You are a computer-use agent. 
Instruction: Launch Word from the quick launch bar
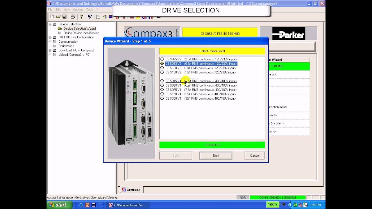[94, 205]
